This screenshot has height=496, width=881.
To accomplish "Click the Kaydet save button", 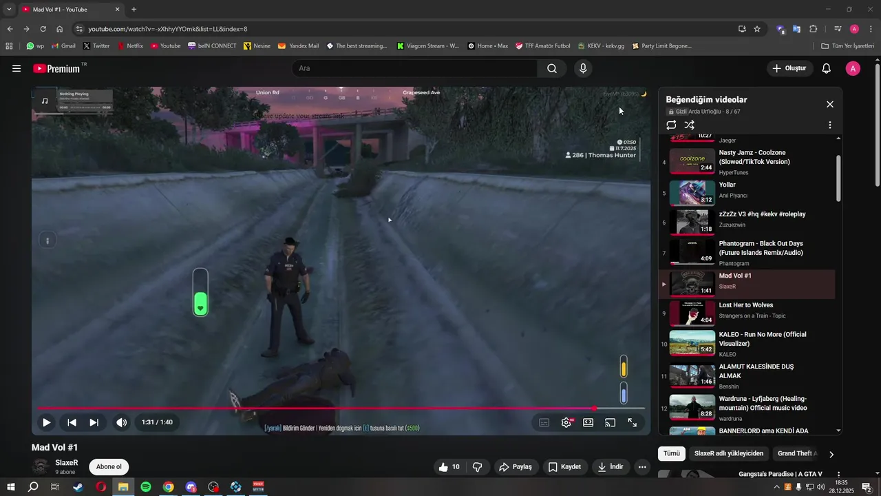I will coord(564,467).
